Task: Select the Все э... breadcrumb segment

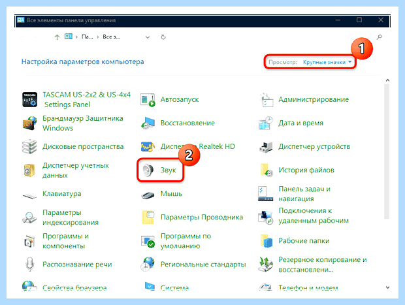Action: pos(112,37)
